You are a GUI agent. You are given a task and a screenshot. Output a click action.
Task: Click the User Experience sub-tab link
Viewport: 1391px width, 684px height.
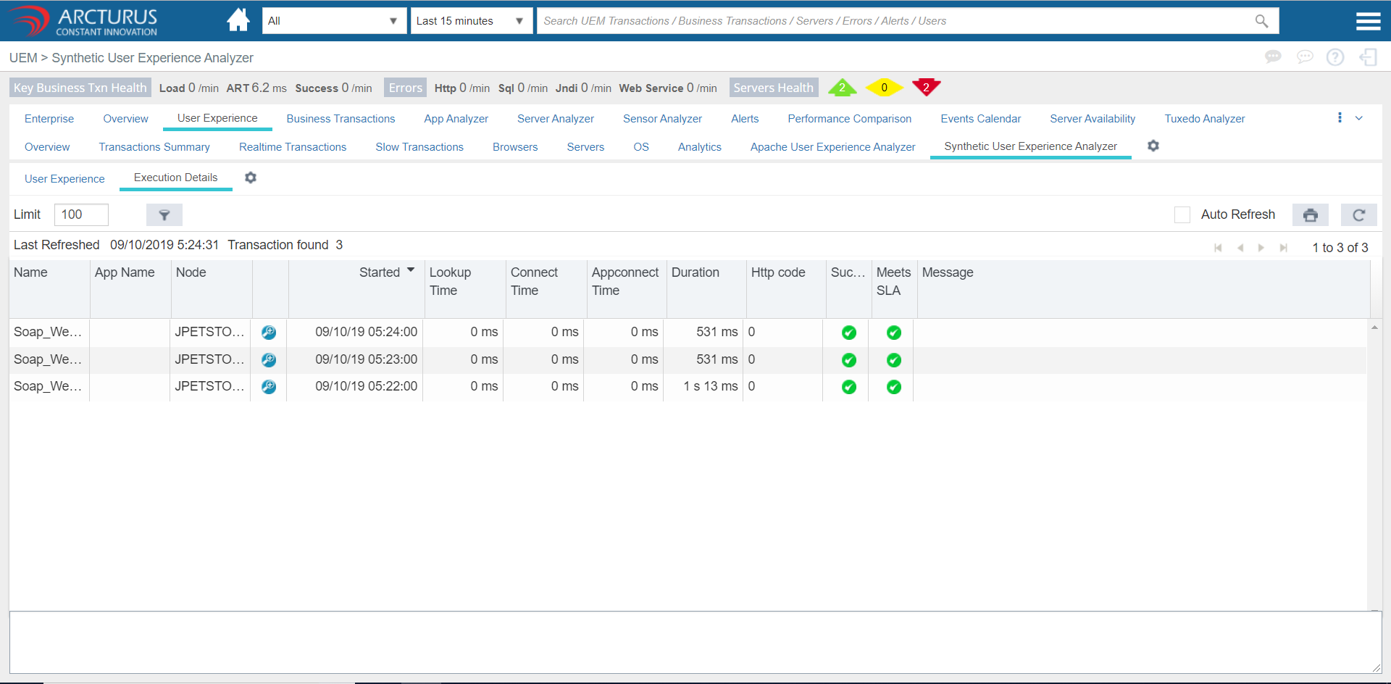coord(64,179)
